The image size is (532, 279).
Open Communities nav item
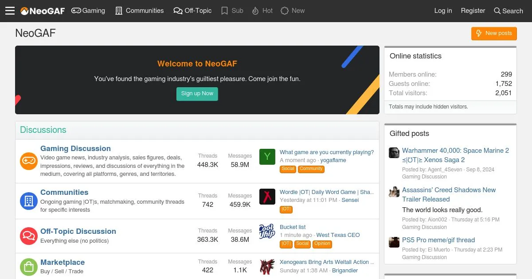coord(139,11)
